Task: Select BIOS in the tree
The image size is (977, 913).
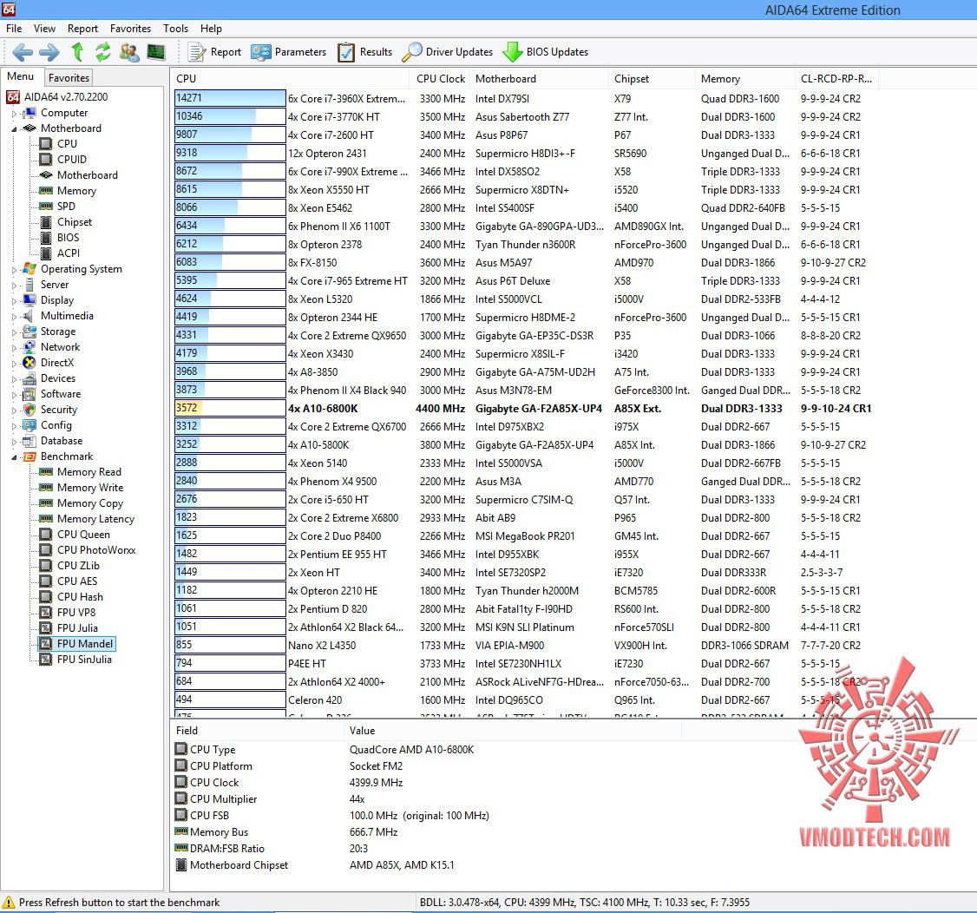Action: tap(68, 238)
